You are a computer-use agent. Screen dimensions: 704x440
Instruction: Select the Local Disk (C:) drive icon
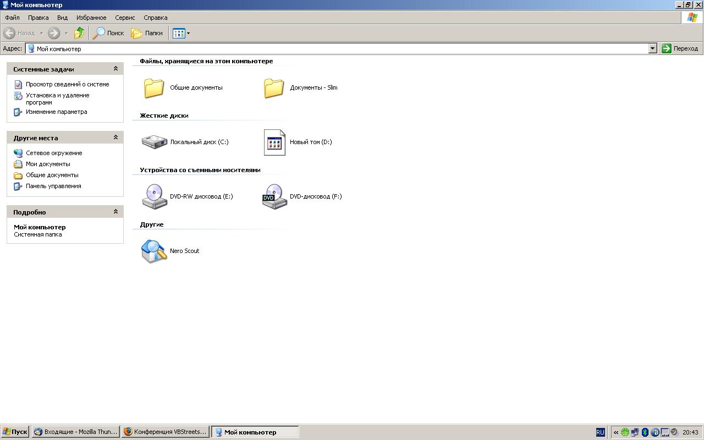pyautogui.click(x=154, y=142)
